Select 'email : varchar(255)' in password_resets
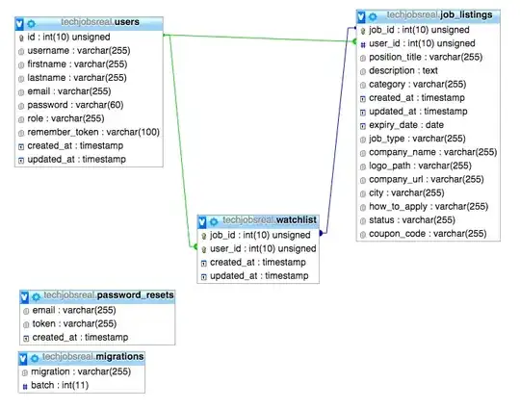Screen dimensions: 520x409 97,310
